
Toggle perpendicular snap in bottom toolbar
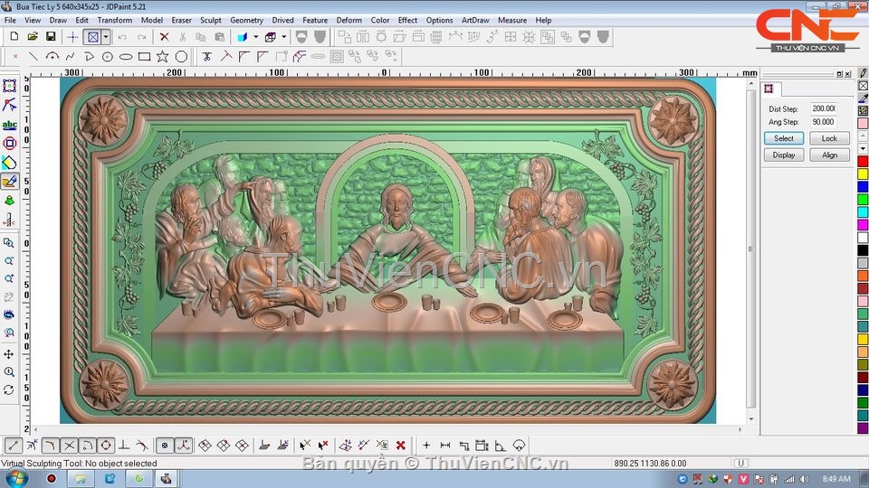124,445
